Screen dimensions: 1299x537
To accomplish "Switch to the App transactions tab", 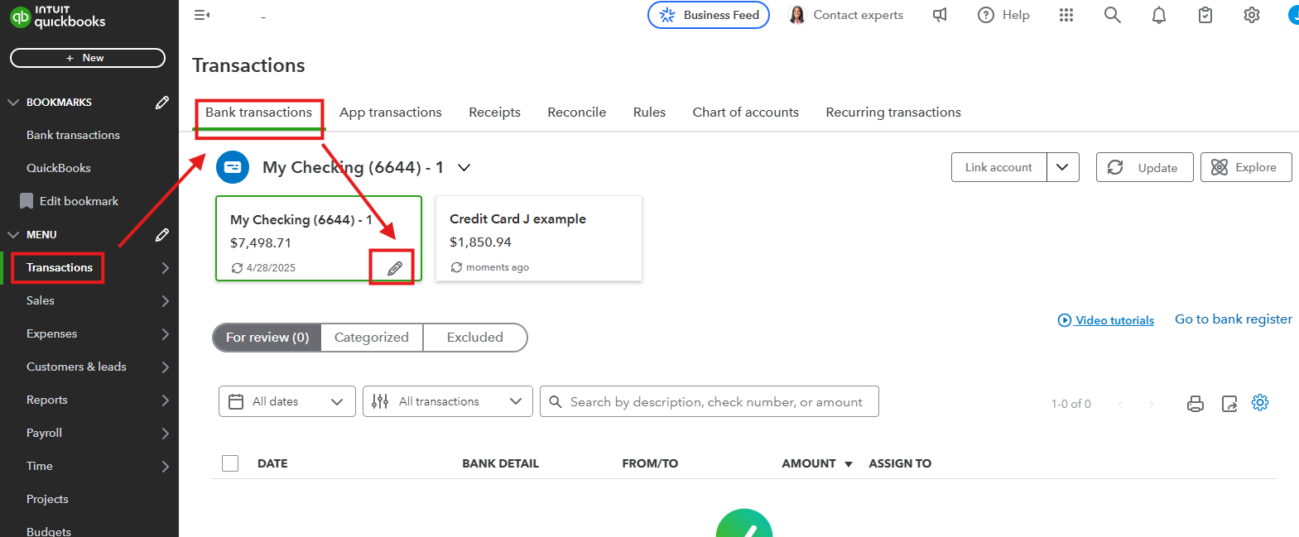I will pos(391,113).
